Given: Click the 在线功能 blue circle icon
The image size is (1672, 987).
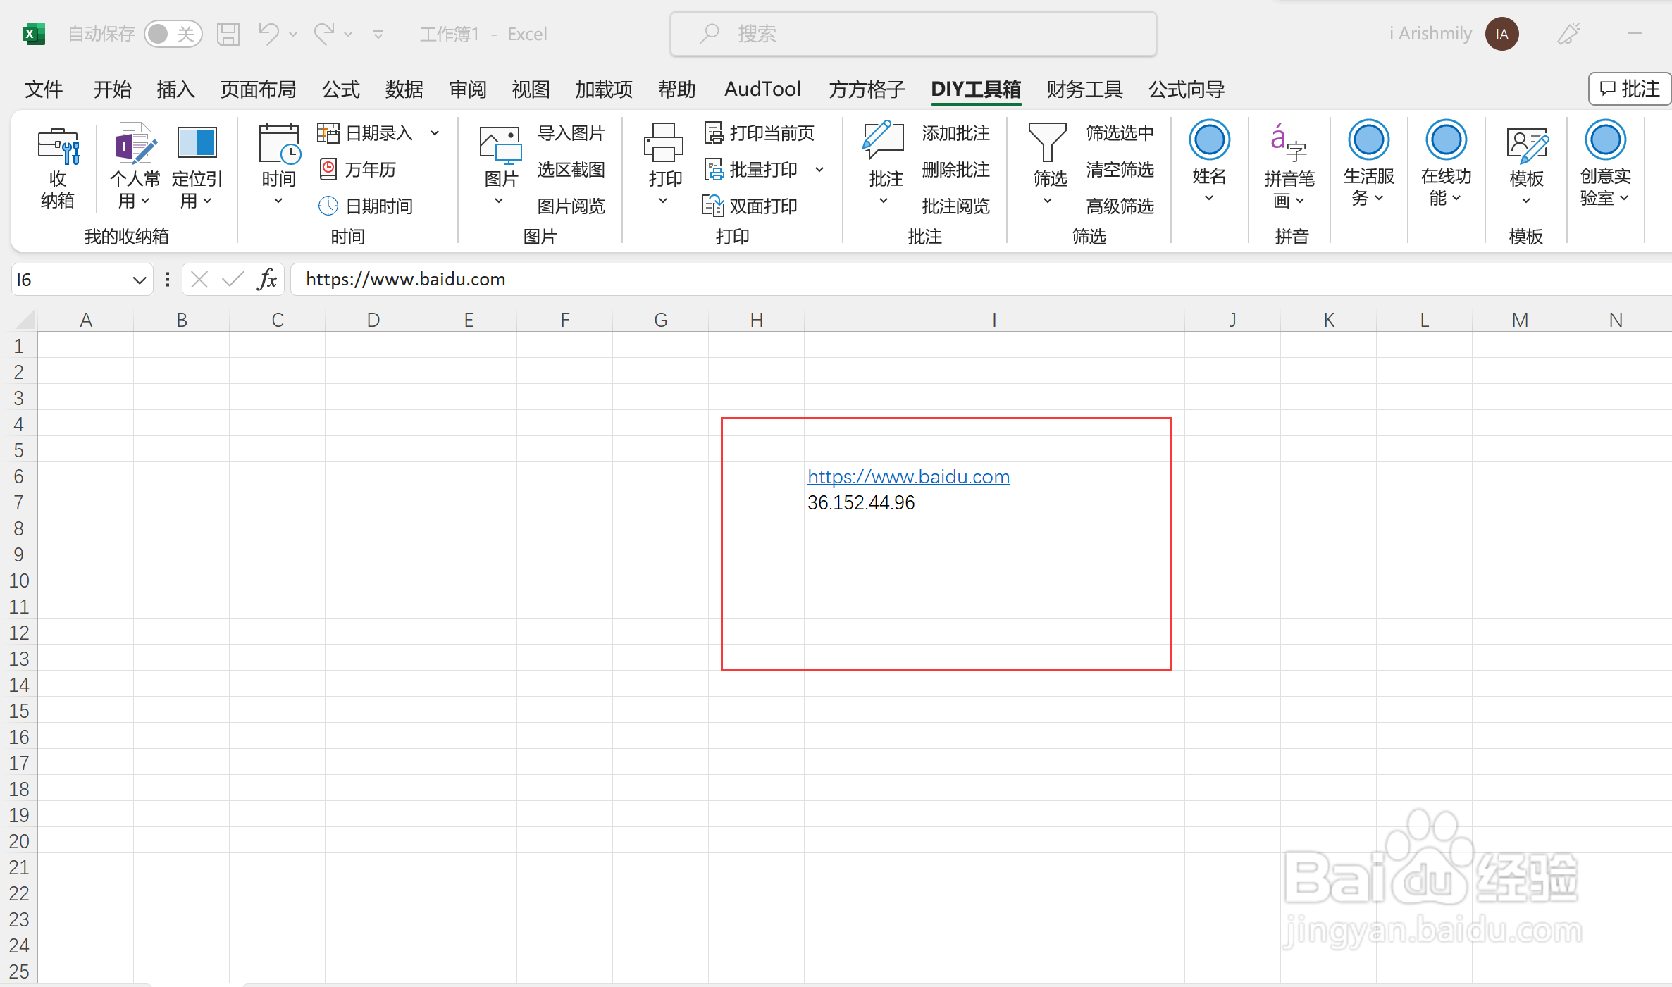Looking at the screenshot, I should pos(1446,139).
